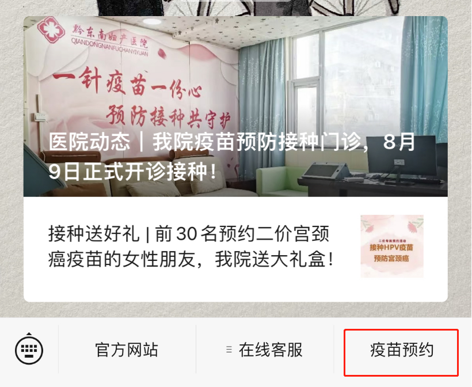Click the QIANDONGNANFUCHANYIYUAN pinyin text in banner

pyautogui.click(x=109, y=47)
